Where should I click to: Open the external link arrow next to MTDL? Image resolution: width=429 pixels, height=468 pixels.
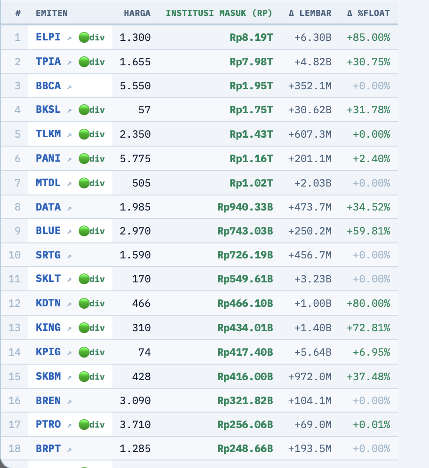pyautogui.click(x=69, y=184)
